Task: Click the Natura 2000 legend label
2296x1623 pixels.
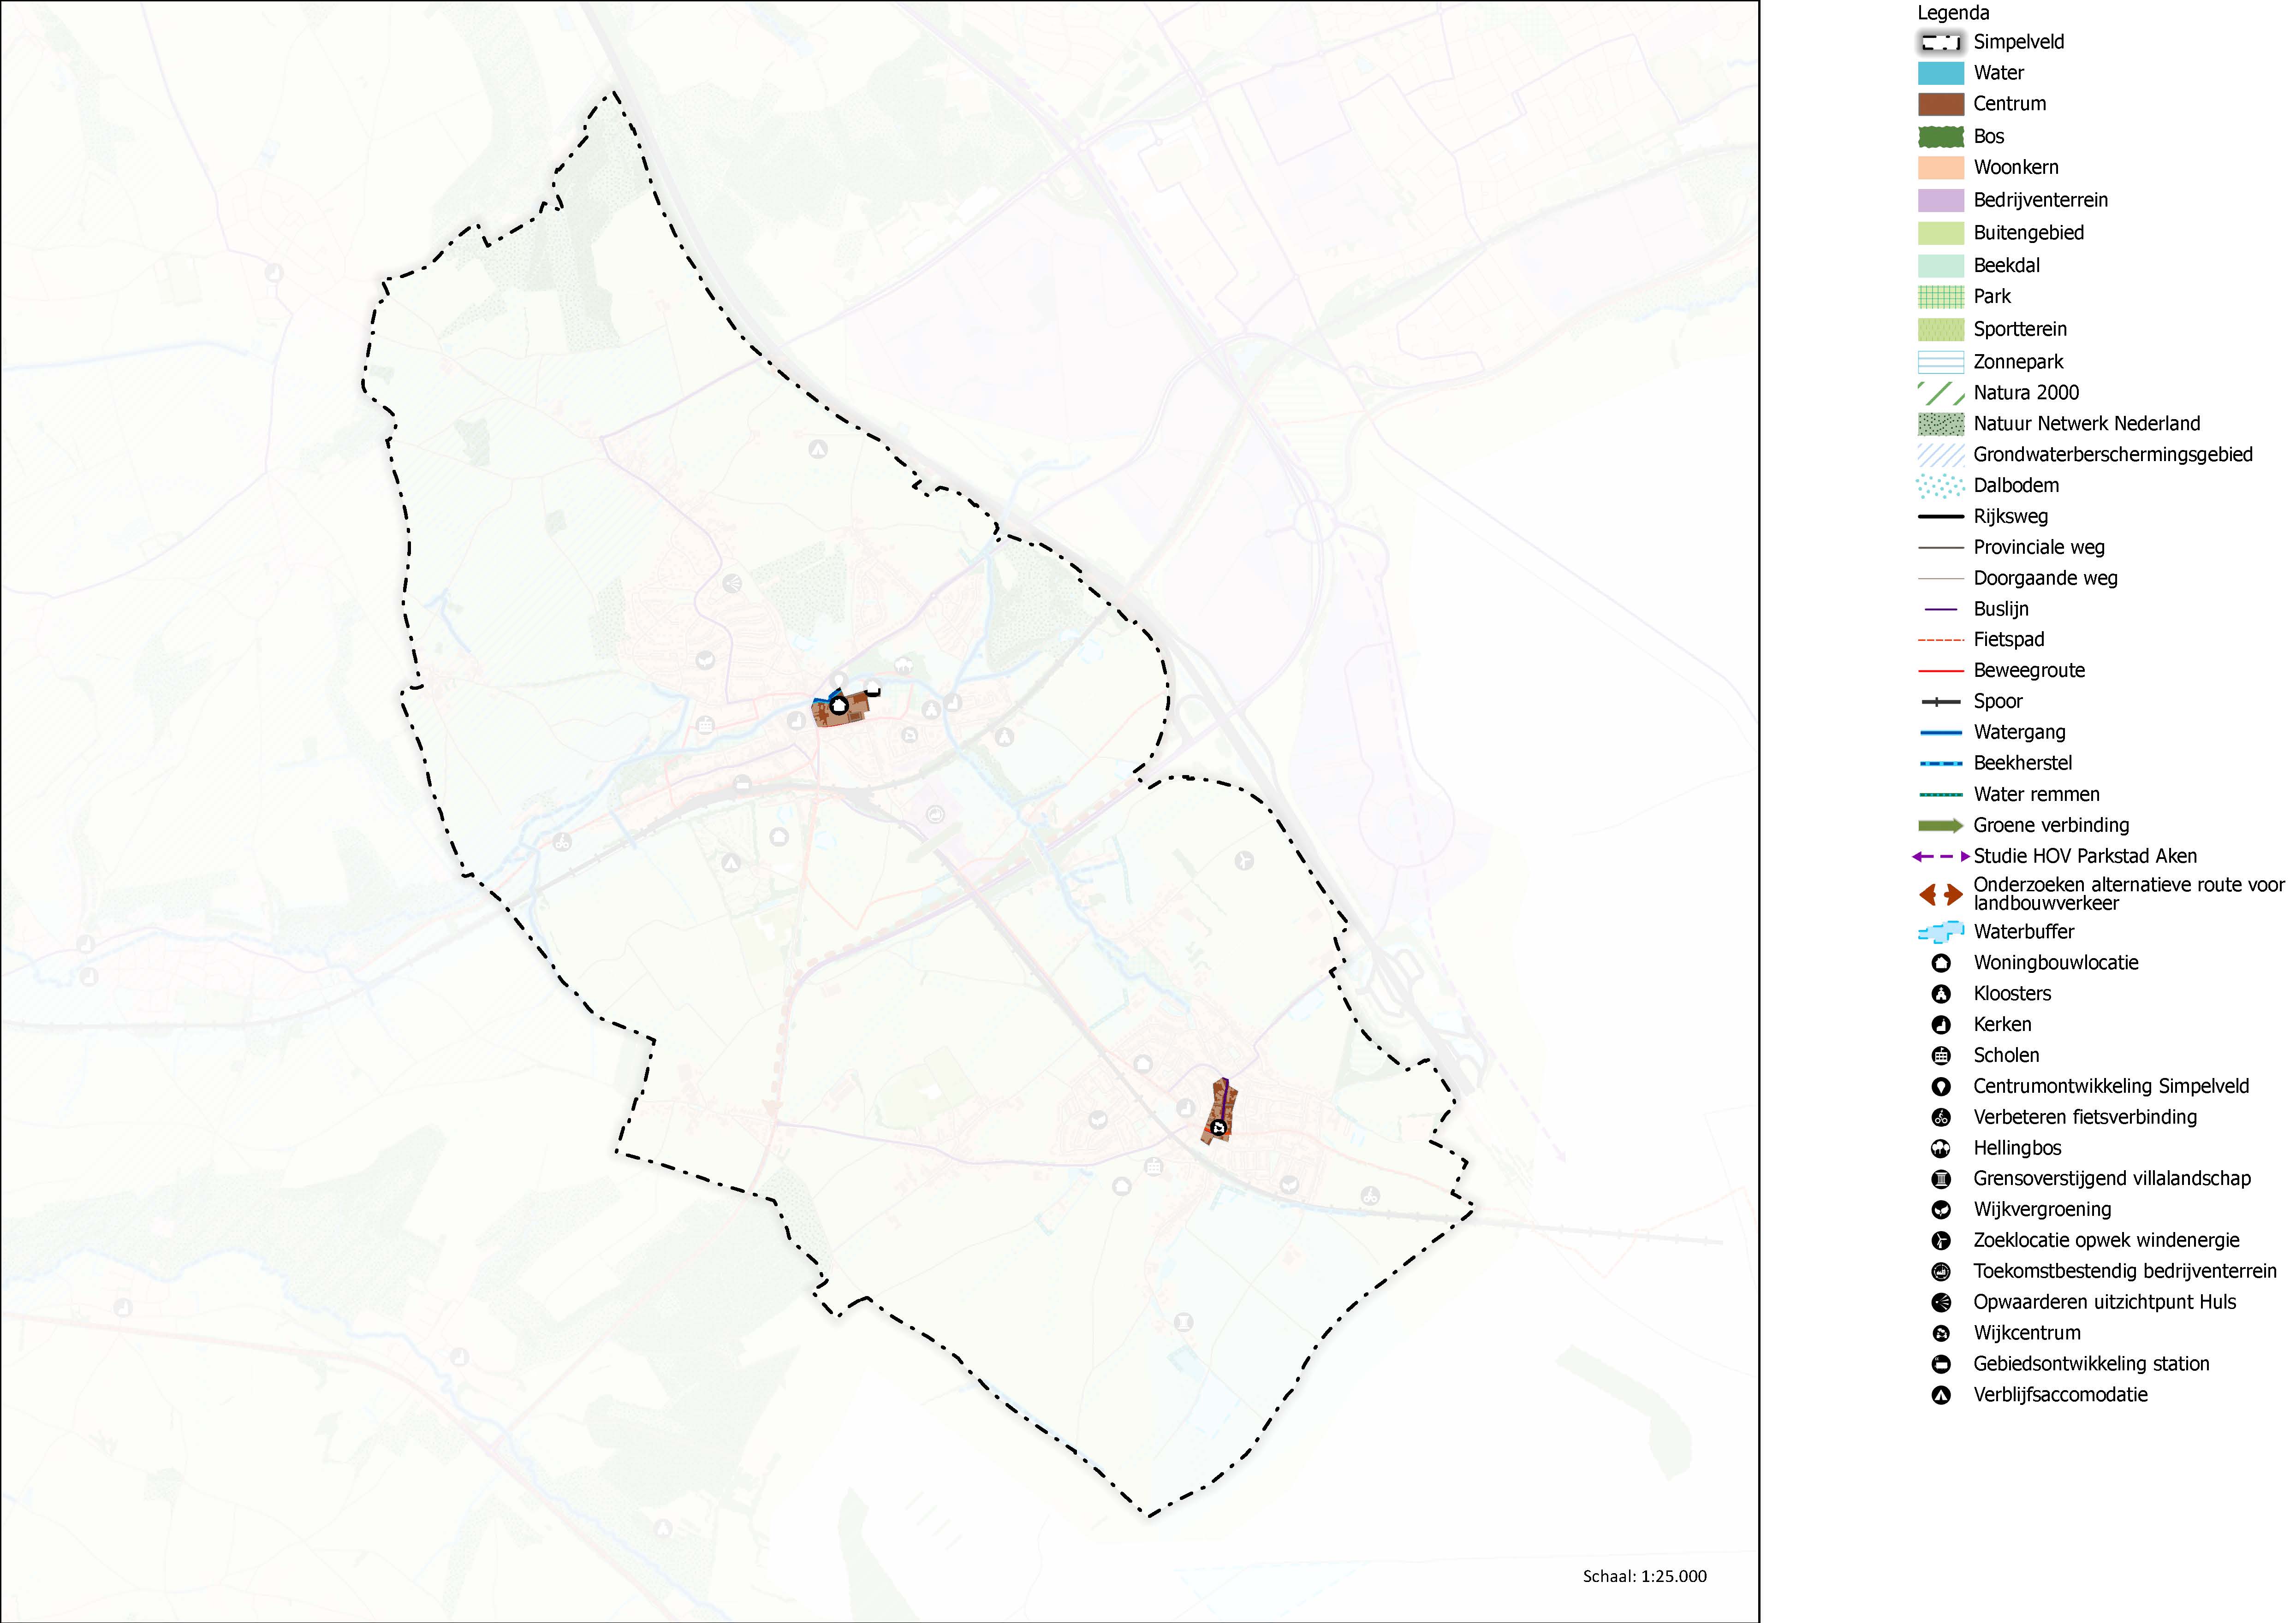Action: pos(2026,393)
